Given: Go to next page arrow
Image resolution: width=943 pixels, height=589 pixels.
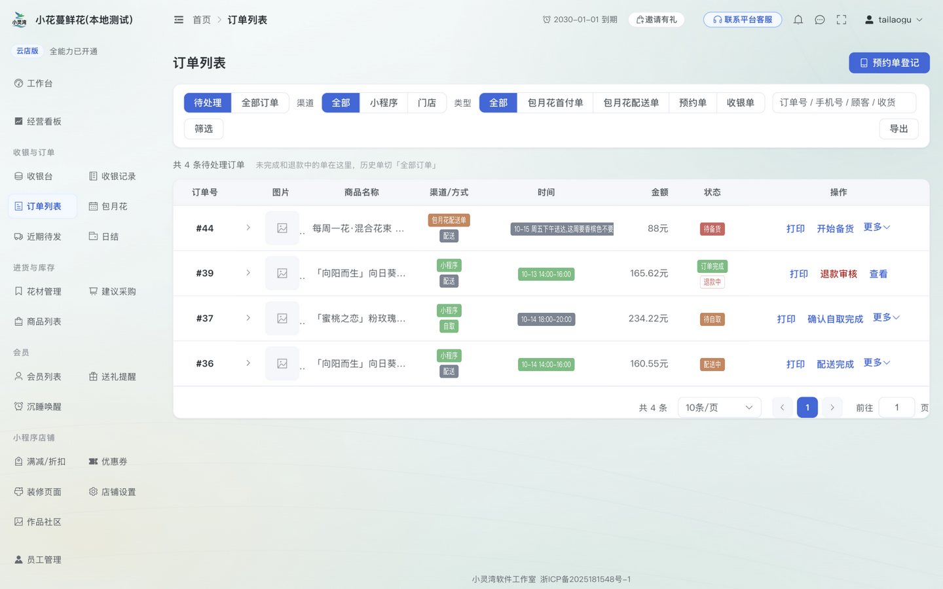Looking at the screenshot, I should click(x=832, y=407).
